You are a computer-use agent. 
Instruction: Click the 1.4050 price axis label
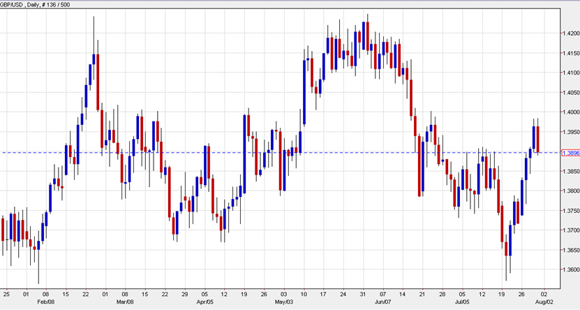pyautogui.click(x=571, y=92)
